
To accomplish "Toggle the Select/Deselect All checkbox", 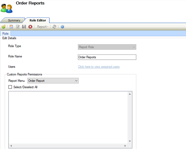I will 10,87.
